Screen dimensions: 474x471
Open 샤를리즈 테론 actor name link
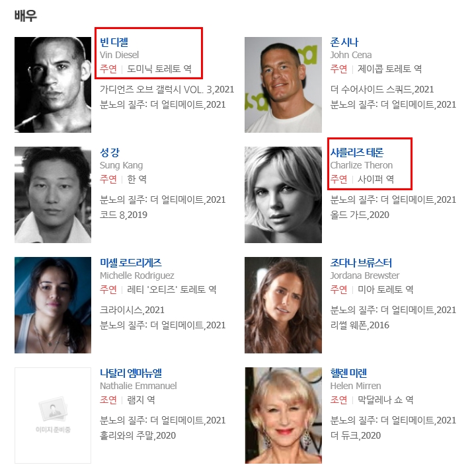(357, 152)
